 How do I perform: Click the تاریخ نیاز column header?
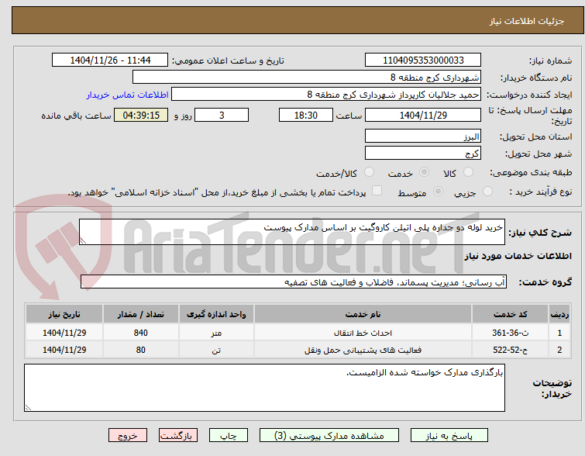click(64, 314)
